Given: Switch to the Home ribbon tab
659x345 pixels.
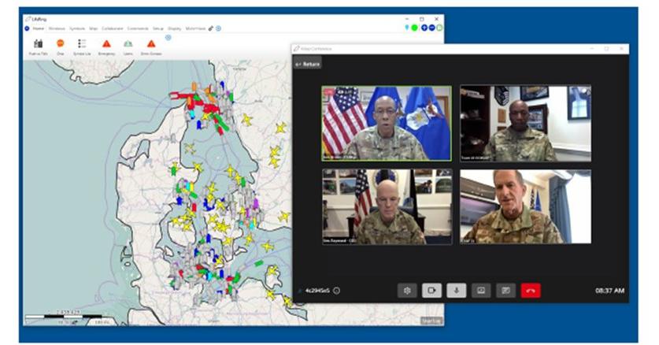Looking at the screenshot, I should pos(38,28).
